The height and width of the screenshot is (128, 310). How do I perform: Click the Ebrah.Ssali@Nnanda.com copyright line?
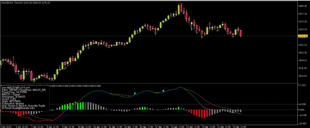pos(18,108)
